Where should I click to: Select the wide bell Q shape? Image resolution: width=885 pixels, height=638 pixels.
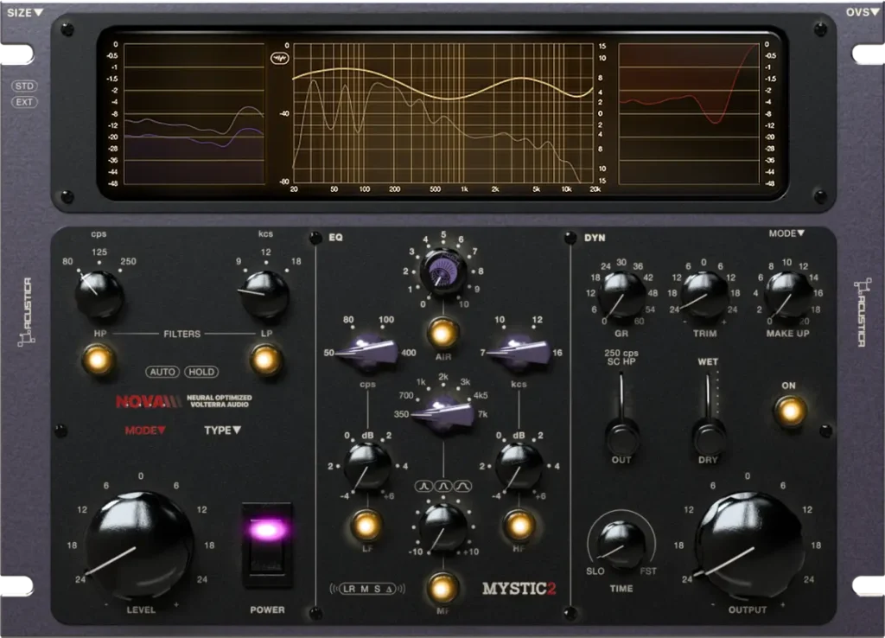(x=463, y=486)
